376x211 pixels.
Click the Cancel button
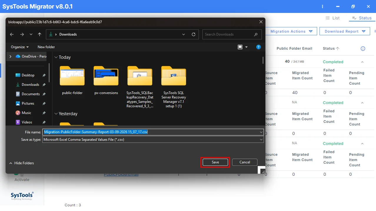(x=245, y=162)
